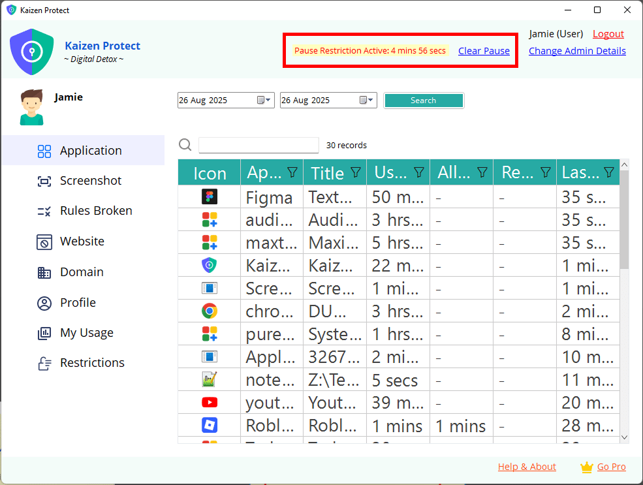Select the Restrictions sidebar item
Viewport: 643px width, 485px height.
pyautogui.click(x=91, y=363)
